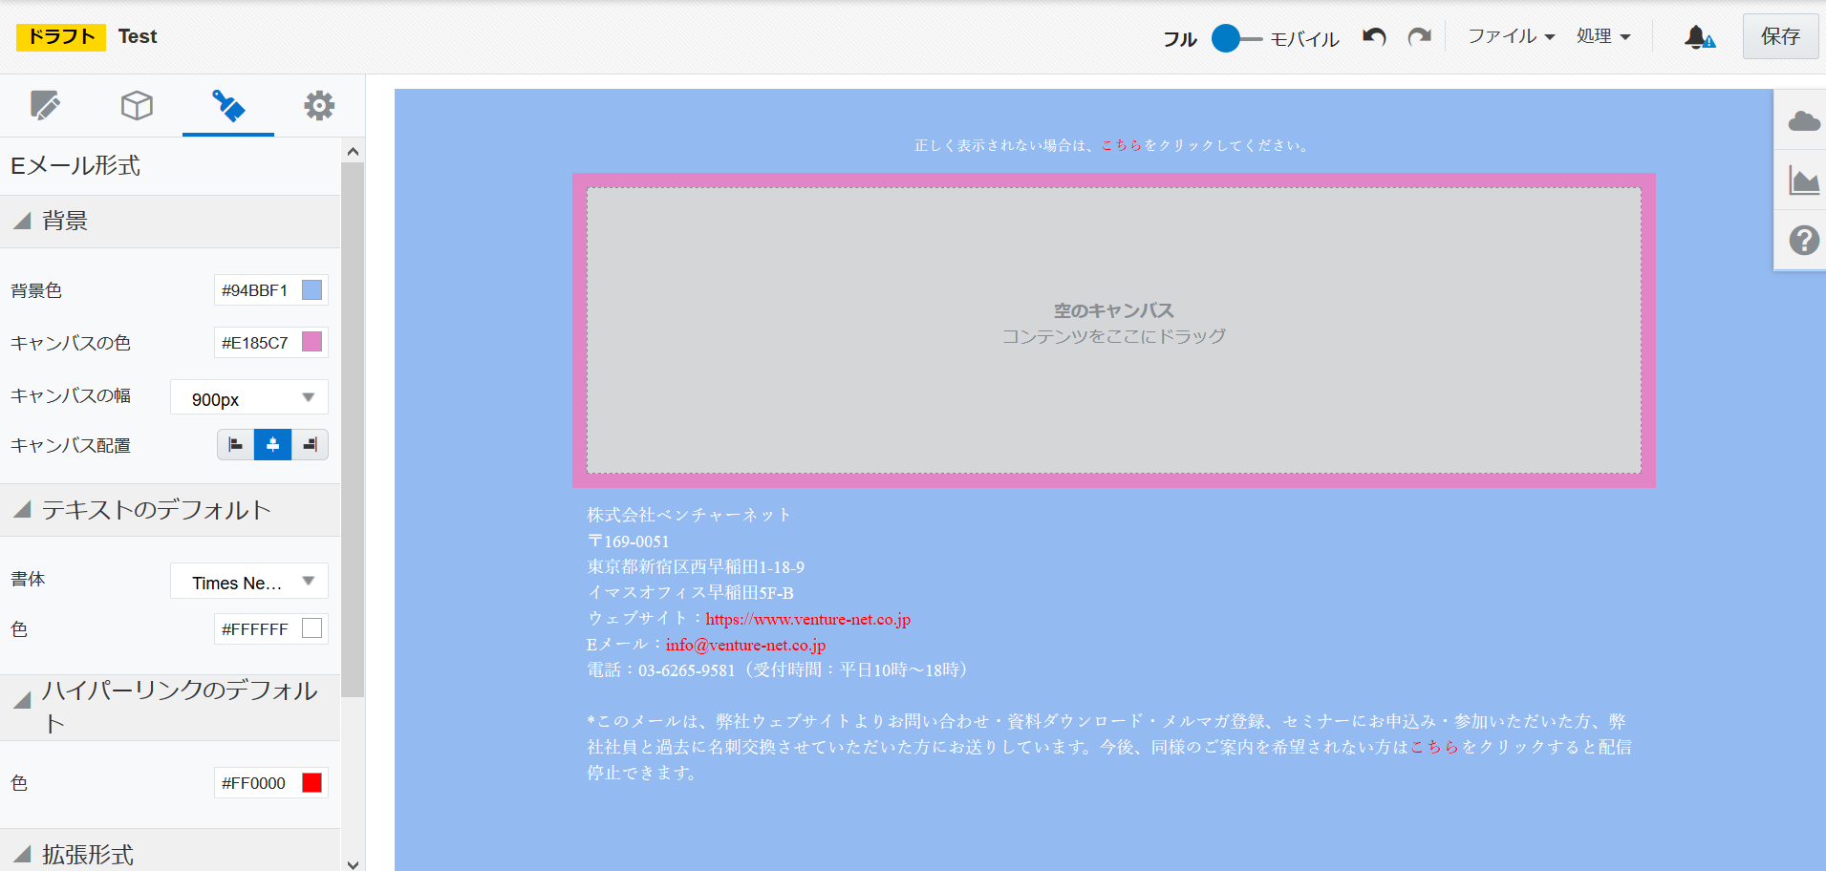Click the こちら unsubscribe link in footer
The image size is (1826, 871).
(x=1434, y=747)
